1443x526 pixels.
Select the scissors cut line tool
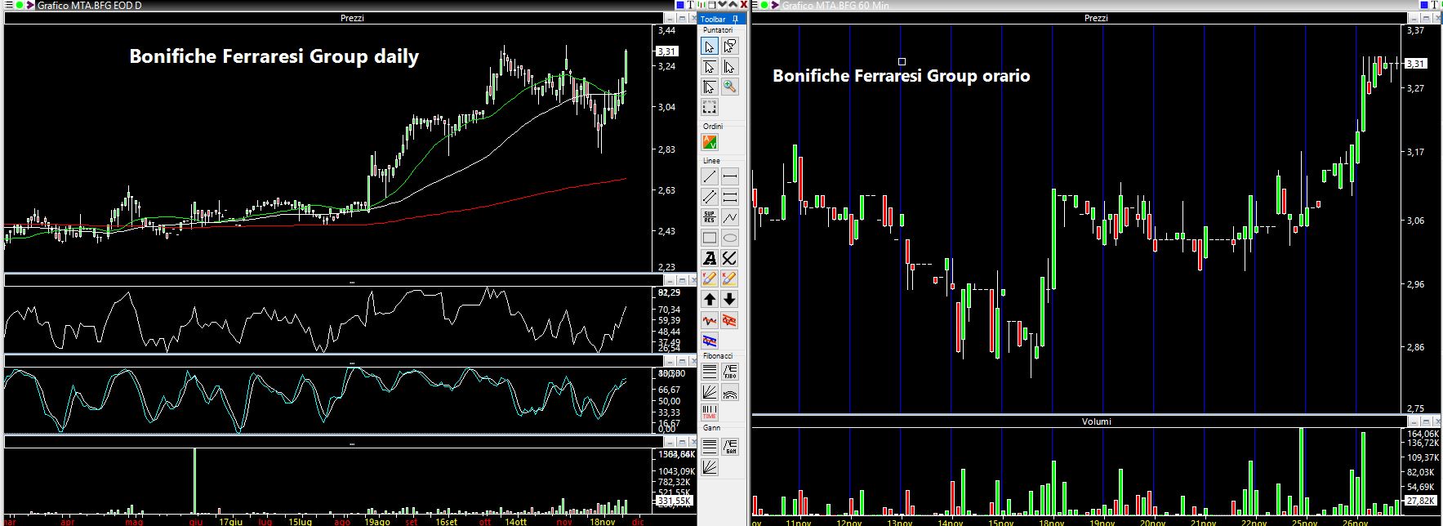[x=730, y=258]
